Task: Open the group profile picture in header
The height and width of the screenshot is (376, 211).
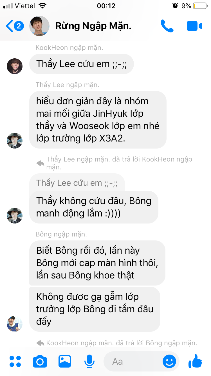Action: coord(39,26)
